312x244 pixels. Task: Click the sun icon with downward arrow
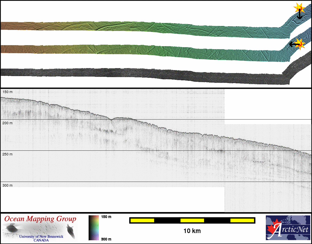pyautogui.click(x=299, y=8)
